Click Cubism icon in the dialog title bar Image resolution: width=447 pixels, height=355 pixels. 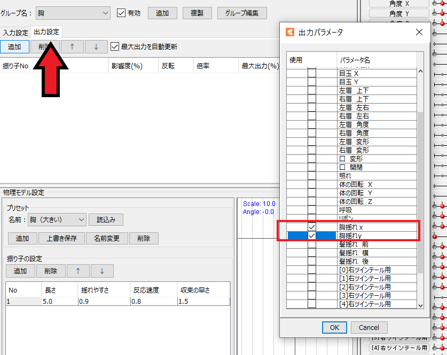click(290, 32)
